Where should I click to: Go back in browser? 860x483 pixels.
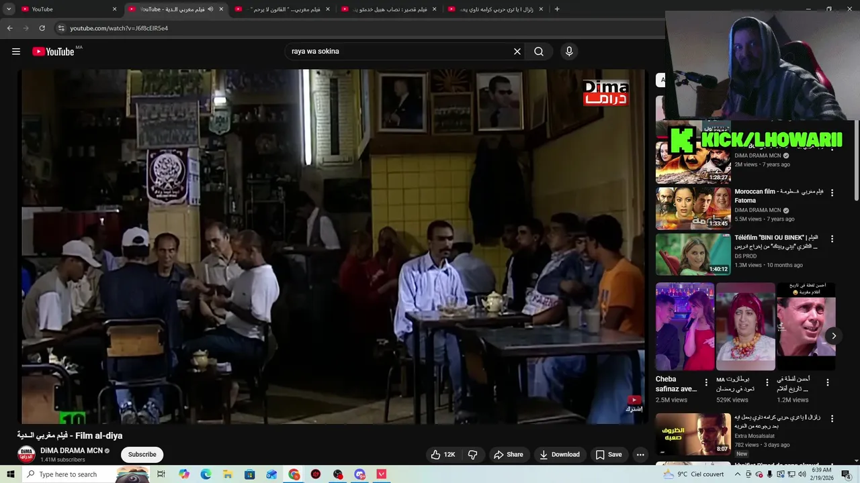(9, 28)
